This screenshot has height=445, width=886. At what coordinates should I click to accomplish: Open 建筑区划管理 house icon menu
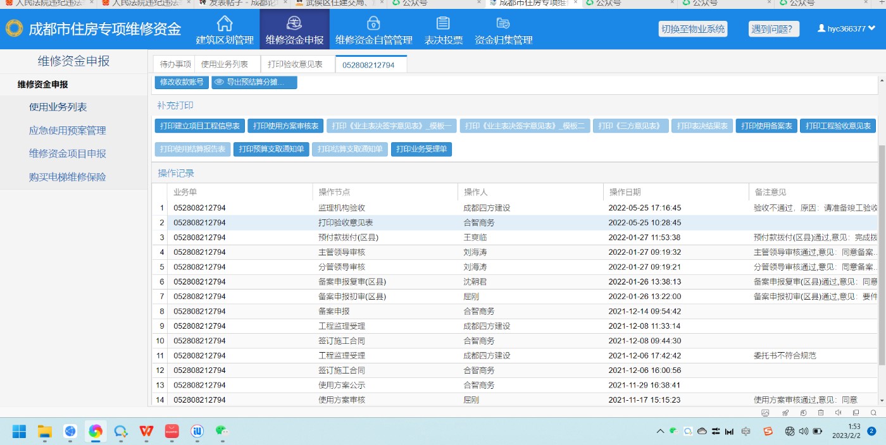[x=224, y=30]
